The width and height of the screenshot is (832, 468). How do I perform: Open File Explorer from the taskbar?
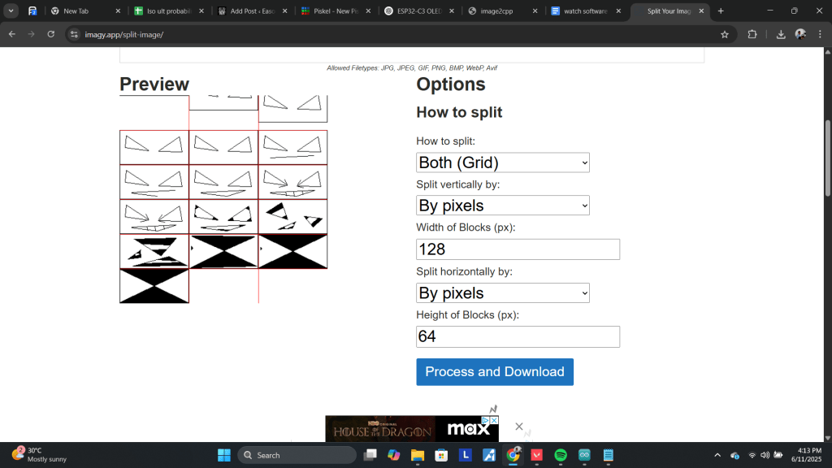point(418,455)
